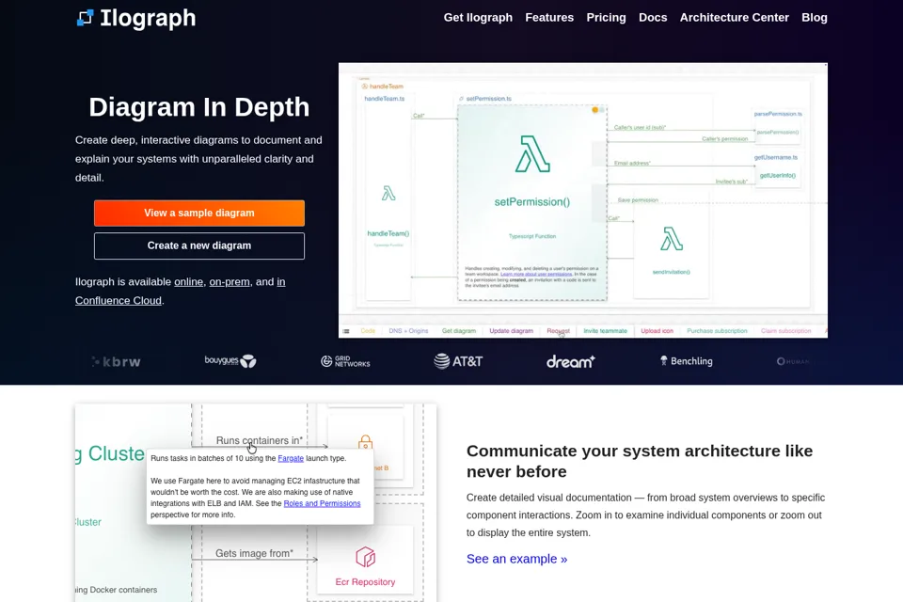Click the Fargate link in the tooltip

(x=291, y=459)
